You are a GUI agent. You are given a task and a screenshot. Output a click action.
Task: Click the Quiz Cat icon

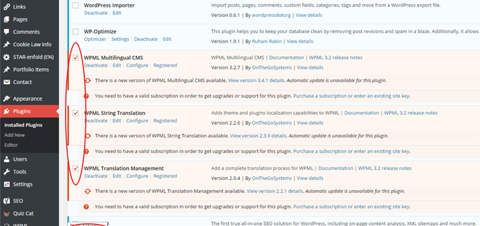(x=6, y=213)
